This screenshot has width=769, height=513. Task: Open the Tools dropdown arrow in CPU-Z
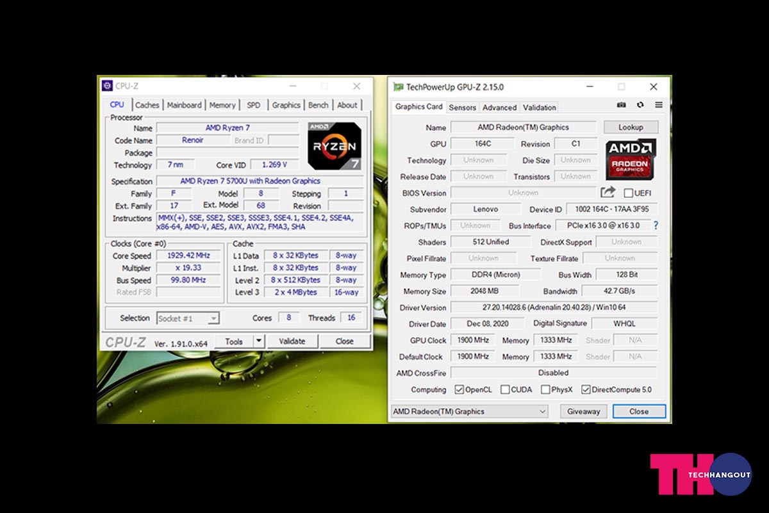point(259,341)
